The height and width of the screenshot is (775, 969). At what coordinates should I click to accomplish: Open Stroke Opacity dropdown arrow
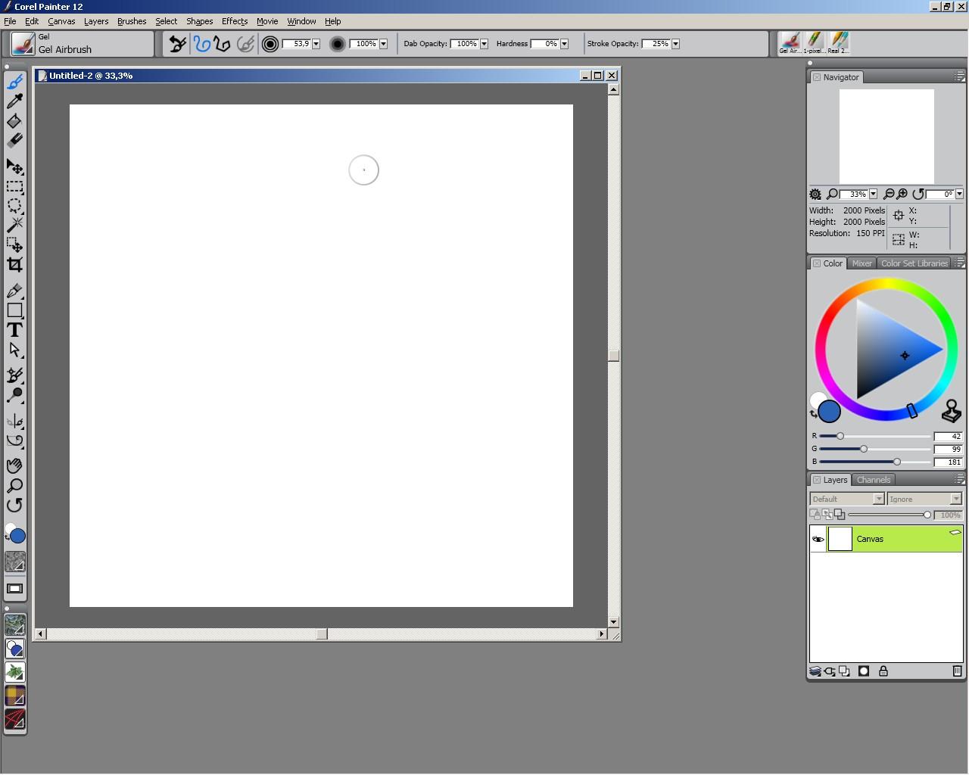point(676,44)
